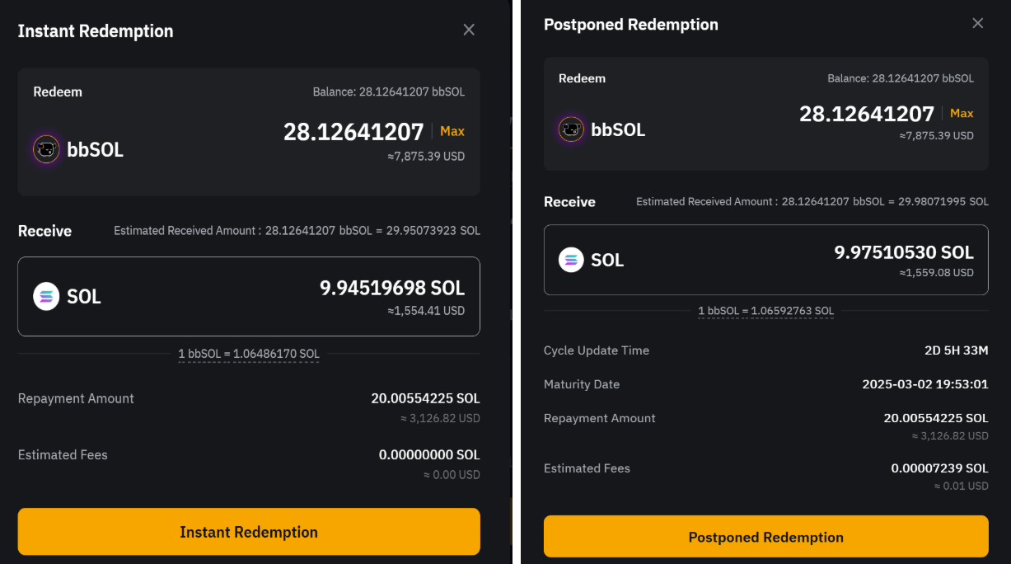Viewport: 1011px width, 564px height.
Task: Click the 1 bbSOL = 1.06592763 SOL rate
Action: coord(765,311)
